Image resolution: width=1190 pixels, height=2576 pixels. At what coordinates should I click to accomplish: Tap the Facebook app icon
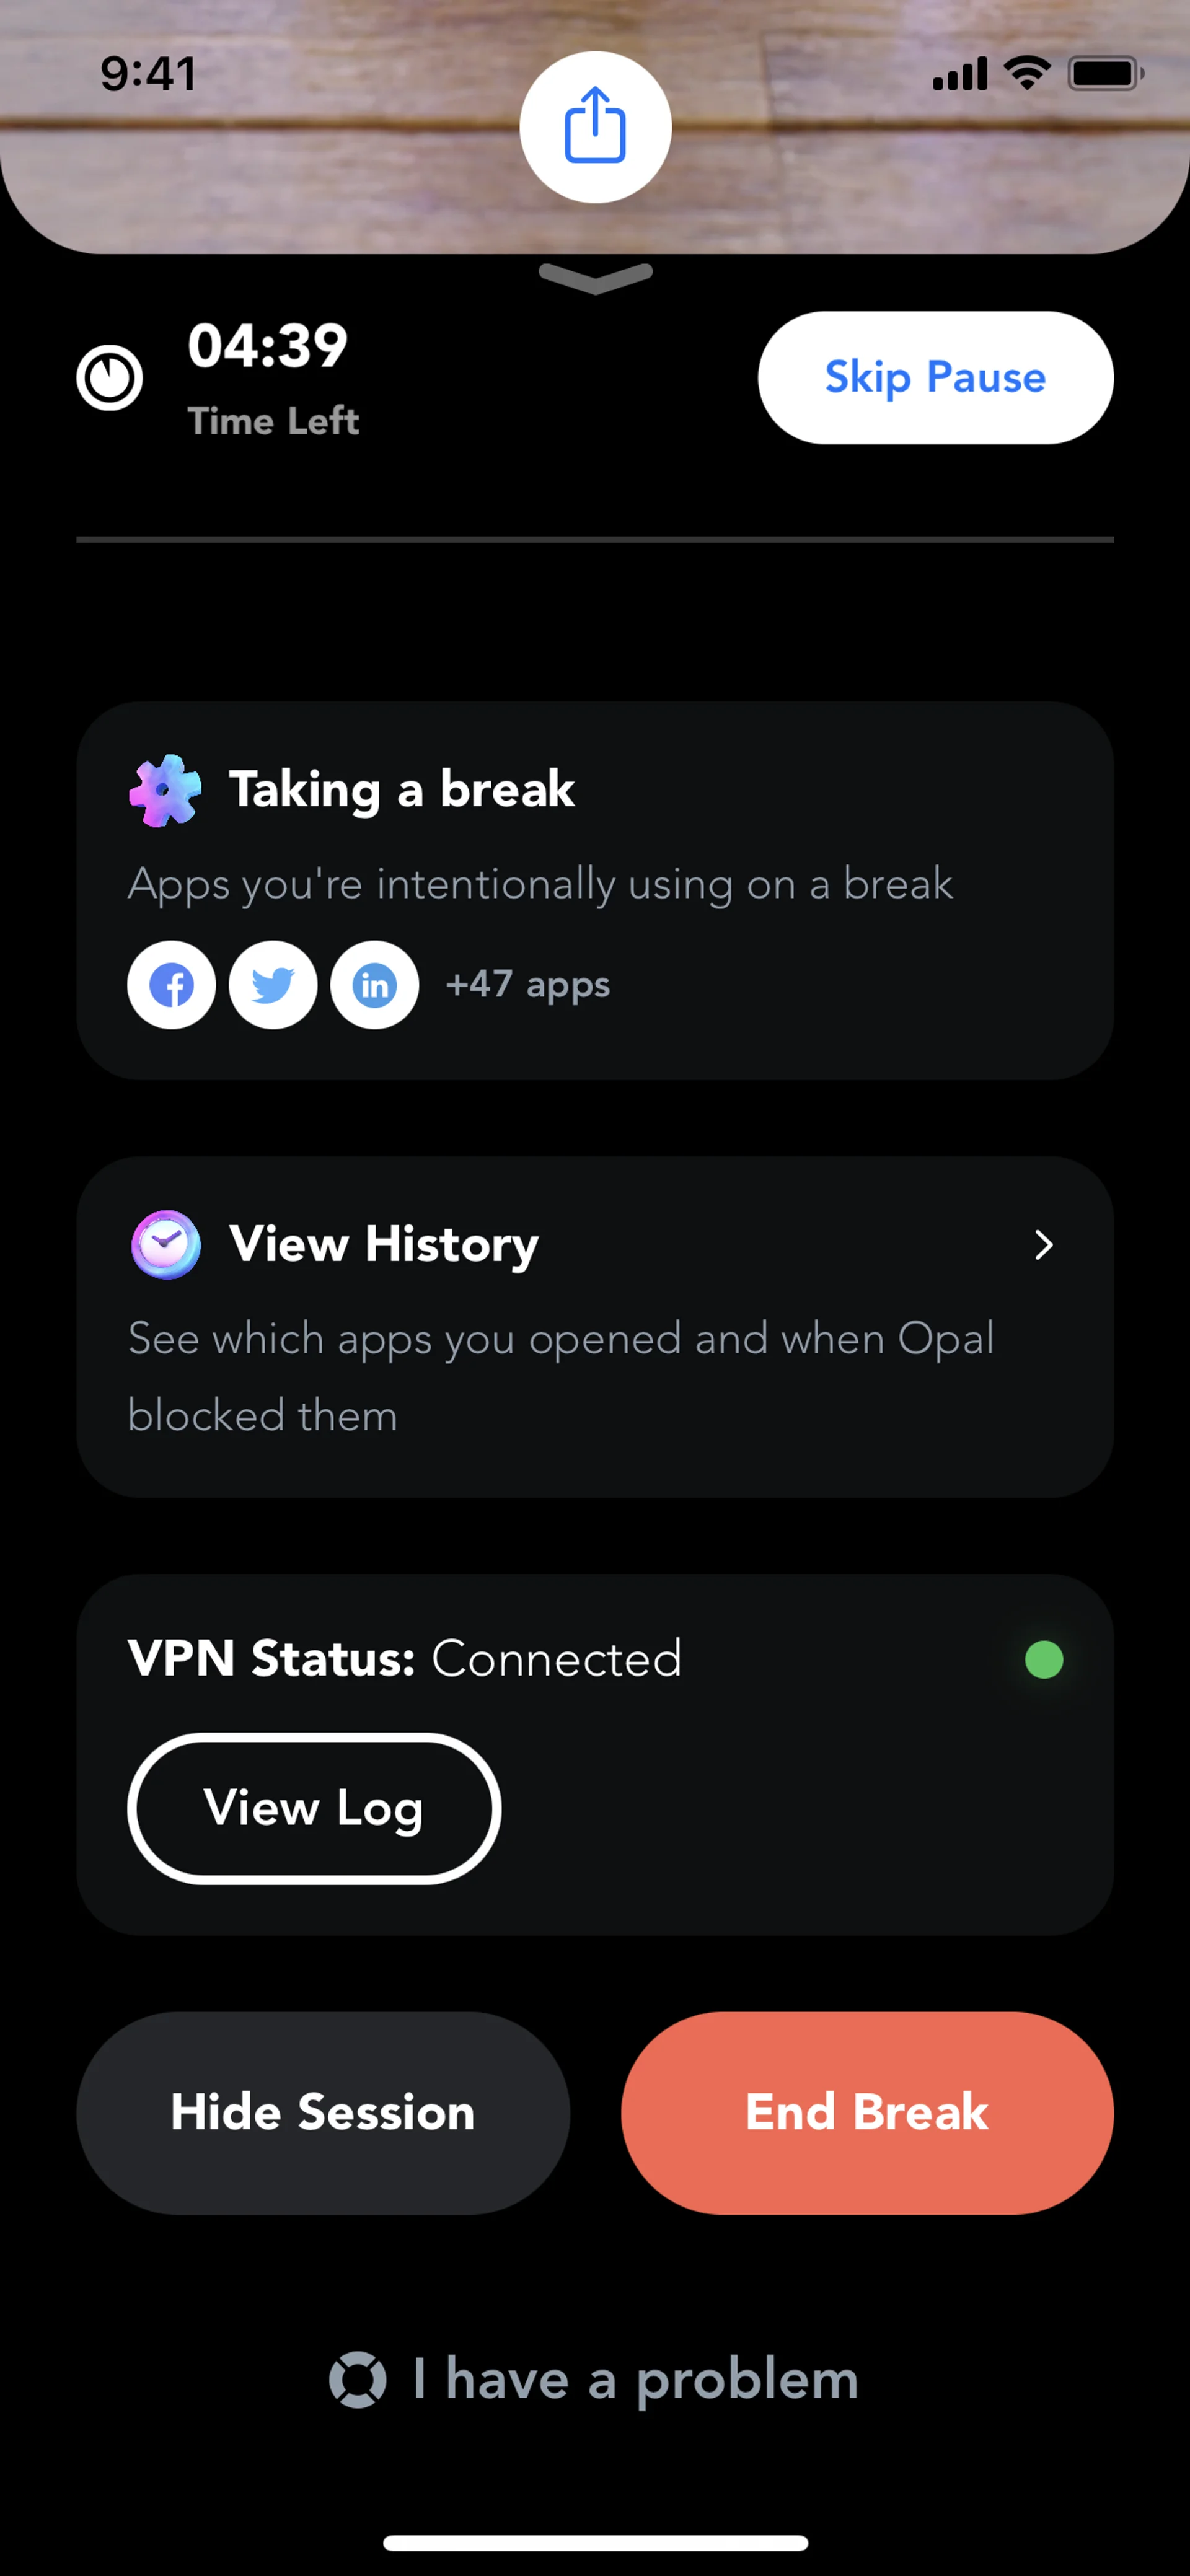172,985
